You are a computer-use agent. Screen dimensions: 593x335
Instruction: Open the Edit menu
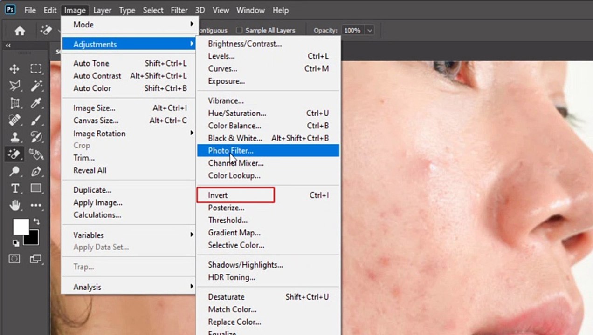point(50,10)
